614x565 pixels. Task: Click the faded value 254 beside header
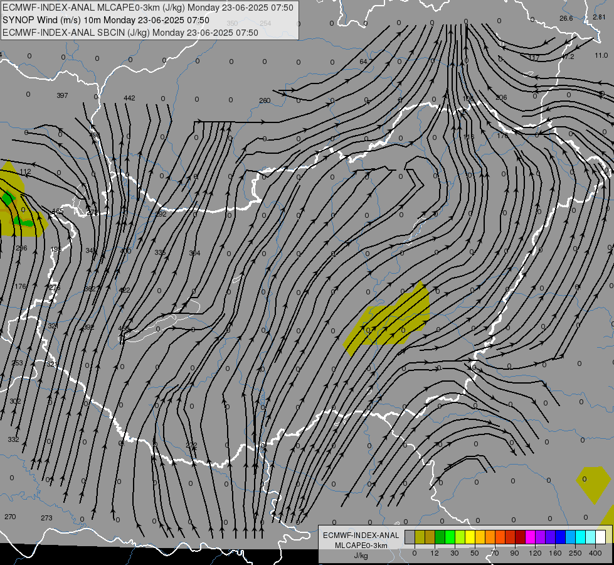click(x=265, y=23)
